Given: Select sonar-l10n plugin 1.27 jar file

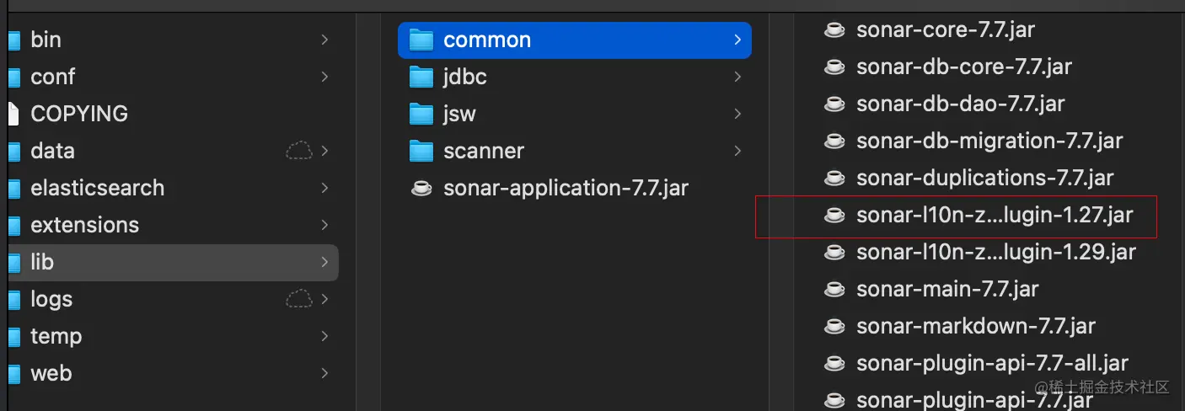Looking at the screenshot, I should [x=995, y=216].
